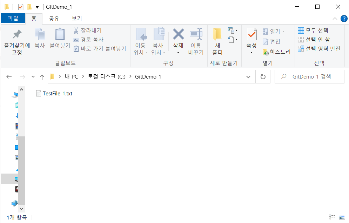This screenshot has width=349, height=223.
Task: Expand the address bar history dropdown
Action: point(248,77)
